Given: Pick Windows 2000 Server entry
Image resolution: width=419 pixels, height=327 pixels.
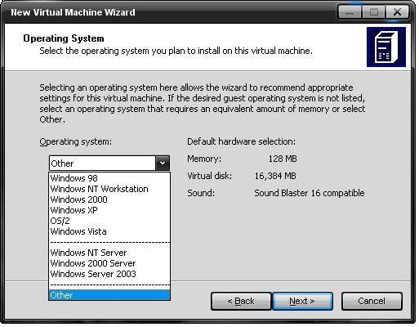Looking at the screenshot, I should tap(109, 263).
